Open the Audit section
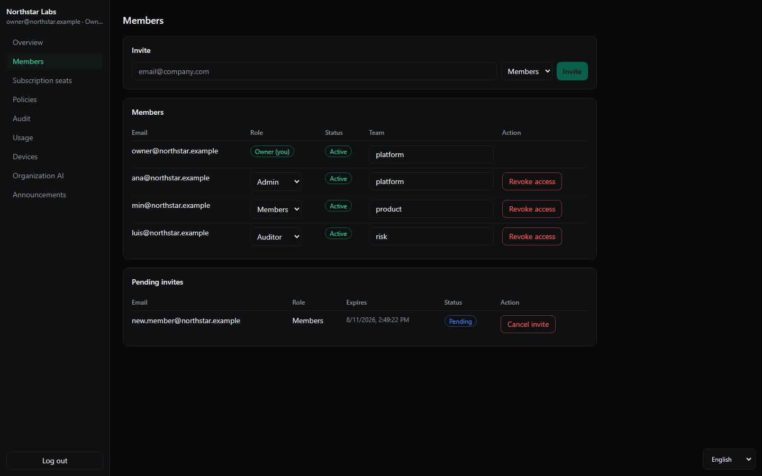Screen dimensions: 762x476 point(55,118)
